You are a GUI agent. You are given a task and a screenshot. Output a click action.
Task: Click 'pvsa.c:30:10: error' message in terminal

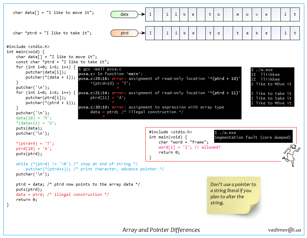click(x=151, y=107)
